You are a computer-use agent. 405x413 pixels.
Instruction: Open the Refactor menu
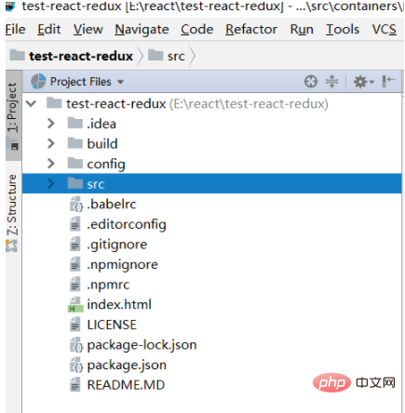[x=251, y=30]
